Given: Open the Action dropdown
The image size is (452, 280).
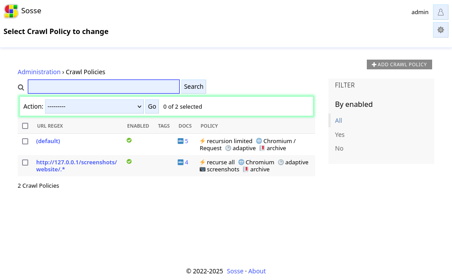Looking at the screenshot, I should (x=94, y=106).
